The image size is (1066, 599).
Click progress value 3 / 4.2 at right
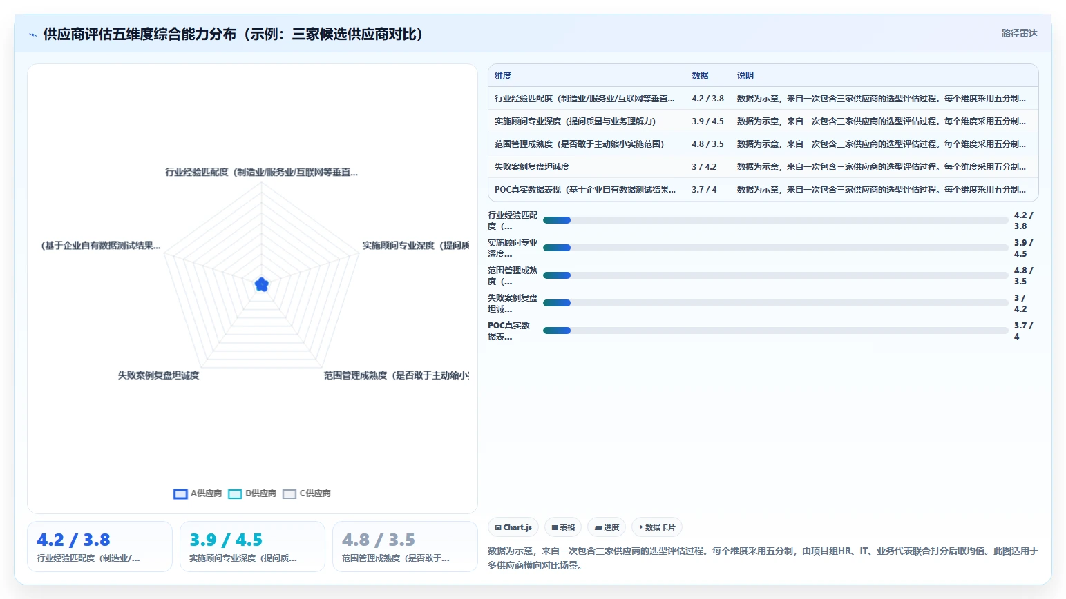click(x=1020, y=304)
